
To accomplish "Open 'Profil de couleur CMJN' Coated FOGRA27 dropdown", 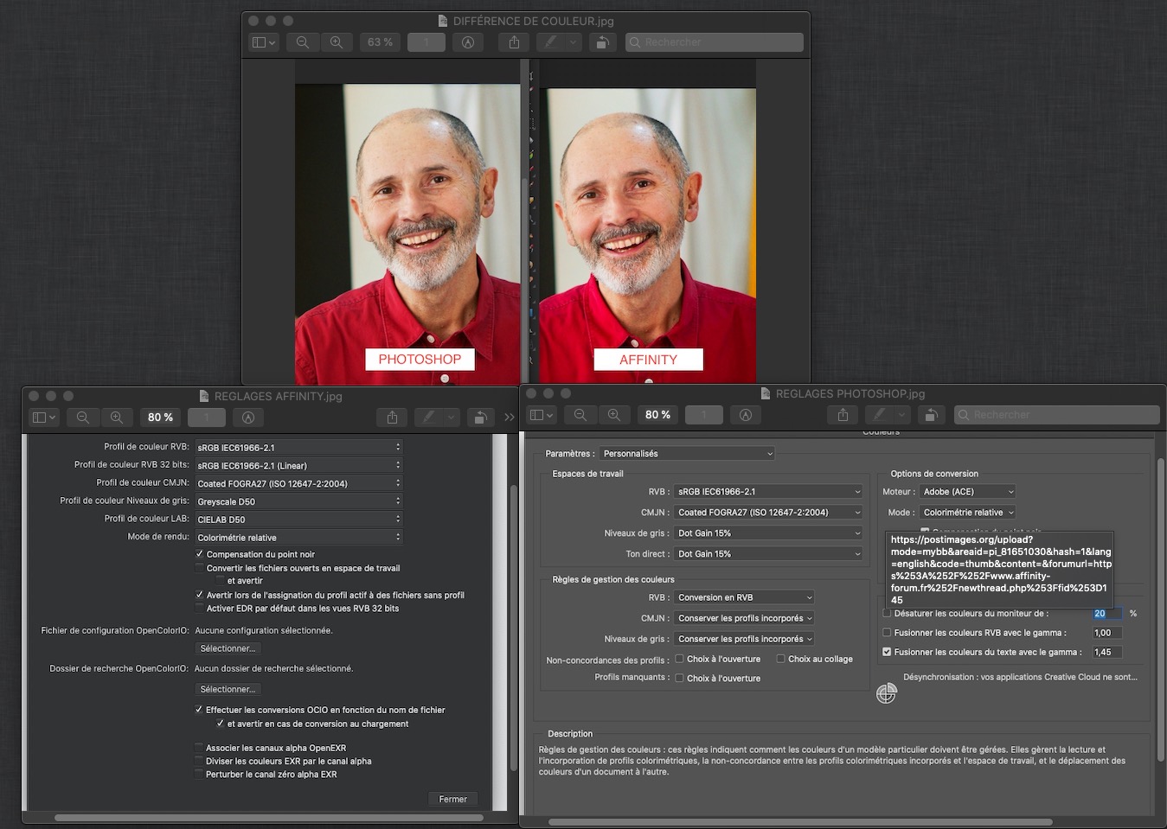I will (298, 483).
